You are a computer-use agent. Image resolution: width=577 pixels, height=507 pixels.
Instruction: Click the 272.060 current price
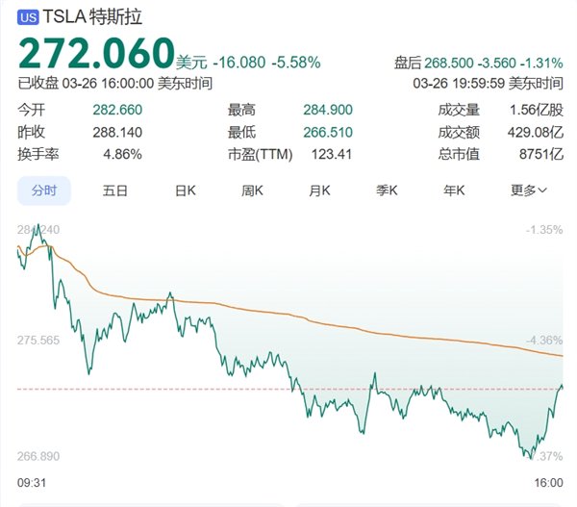[x=96, y=53]
